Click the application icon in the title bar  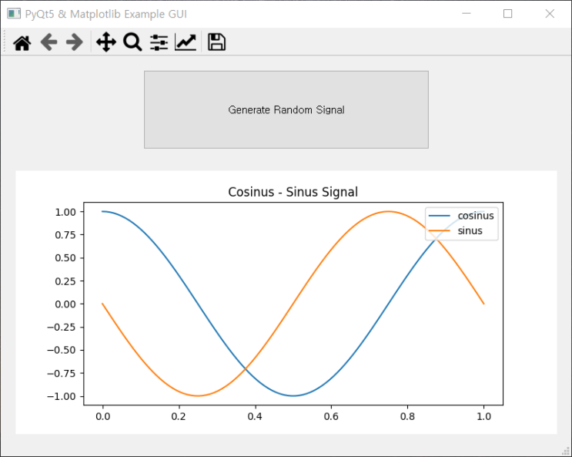(x=13, y=14)
